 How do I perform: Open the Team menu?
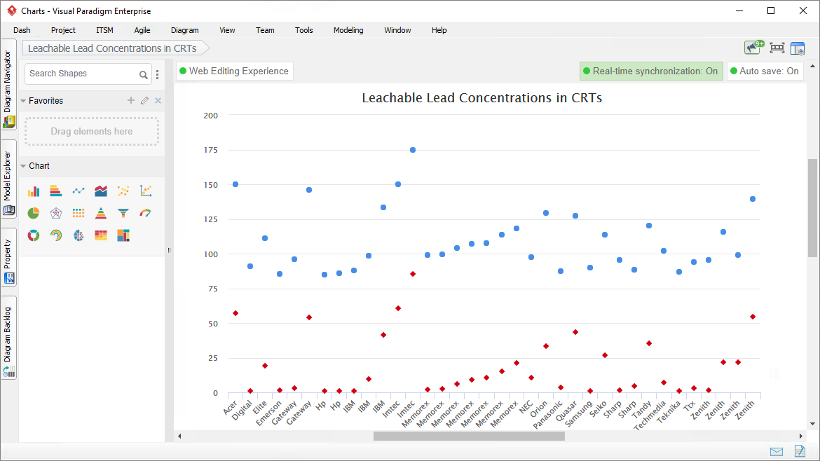(265, 30)
